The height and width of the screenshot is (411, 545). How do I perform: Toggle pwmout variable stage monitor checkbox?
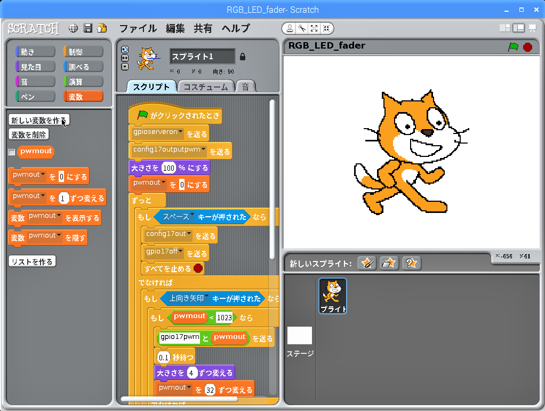[x=12, y=152]
